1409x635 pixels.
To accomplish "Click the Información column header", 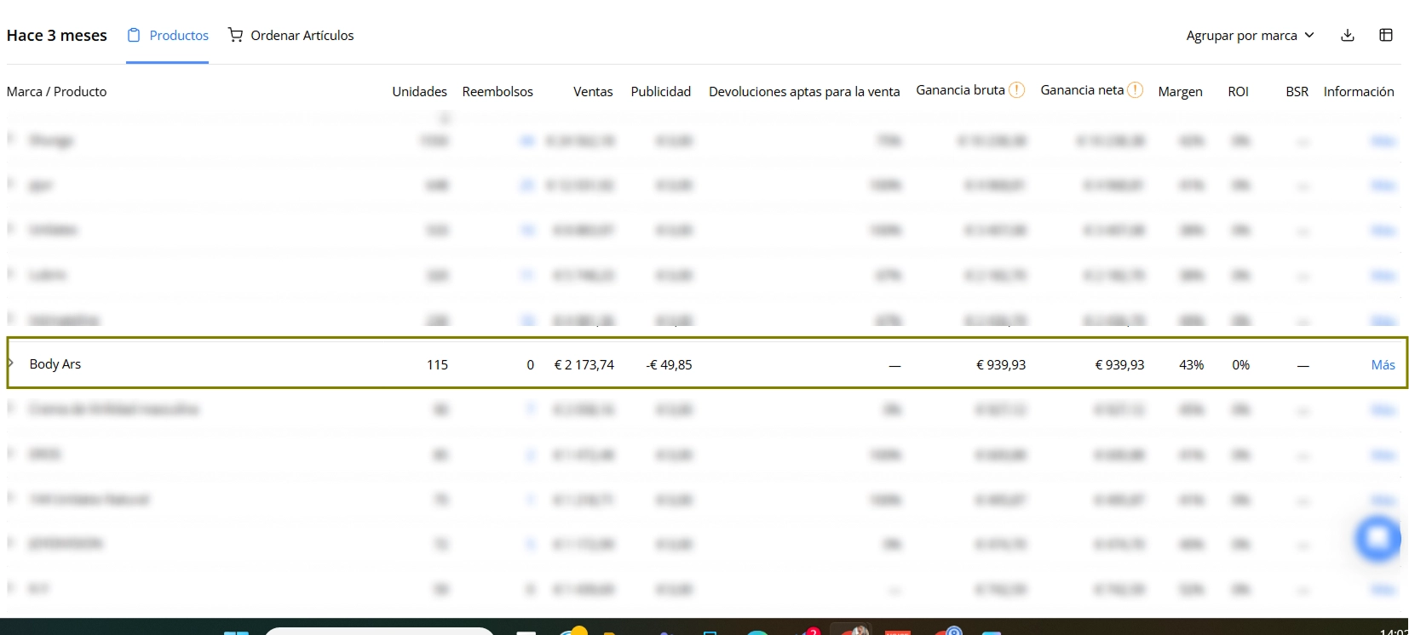I will coord(1359,91).
